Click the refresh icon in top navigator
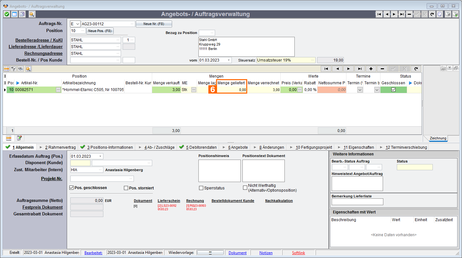This screenshot has width=462, height=258. pyautogui.click(x=432, y=14)
